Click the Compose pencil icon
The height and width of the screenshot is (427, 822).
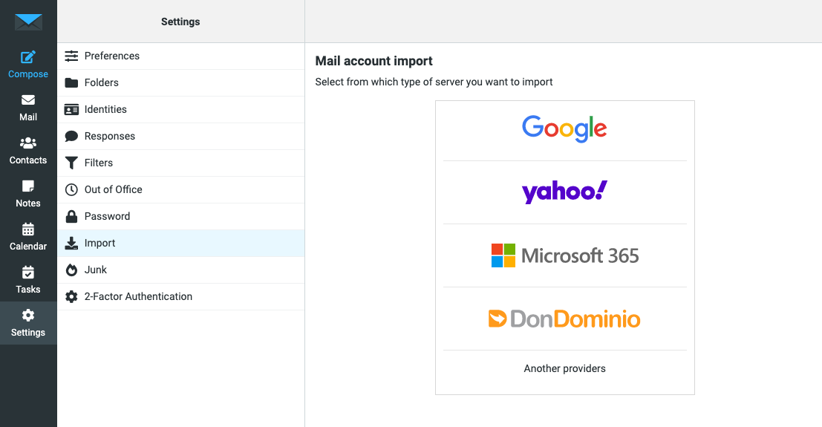[x=27, y=57]
